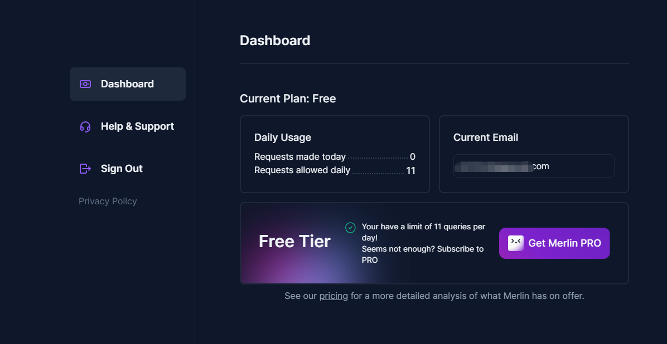Click the Merlin face logo on PRO button

click(x=515, y=243)
